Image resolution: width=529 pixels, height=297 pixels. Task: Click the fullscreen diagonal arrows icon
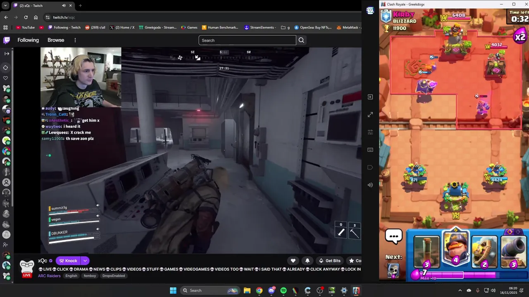point(370,115)
